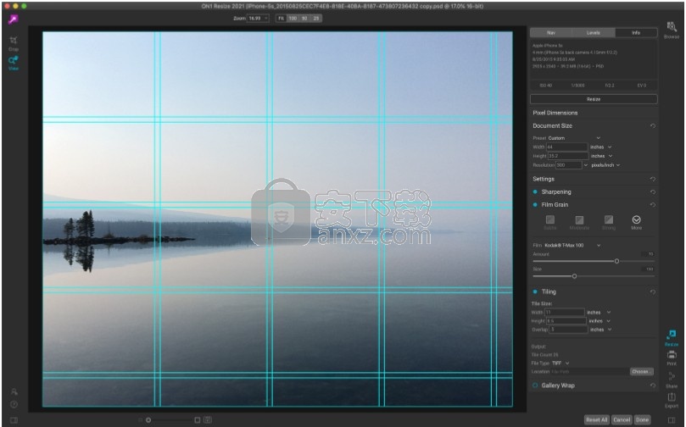Screen dimensions: 686x427
Task: Click Choose to pick output location
Action: click(641, 372)
